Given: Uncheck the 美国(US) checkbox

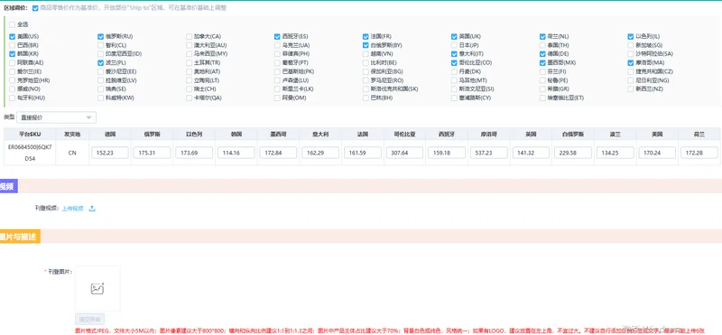Looking at the screenshot, I should pyautogui.click(x=12, y=36).
